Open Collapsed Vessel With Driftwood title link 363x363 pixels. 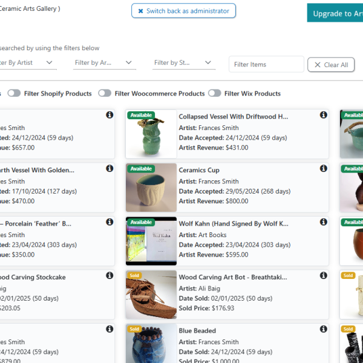pyautogui.click(x=233, y=116)
